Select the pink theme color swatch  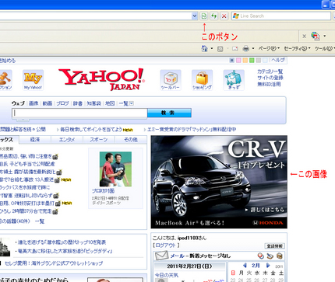click(x=238, y=61)
